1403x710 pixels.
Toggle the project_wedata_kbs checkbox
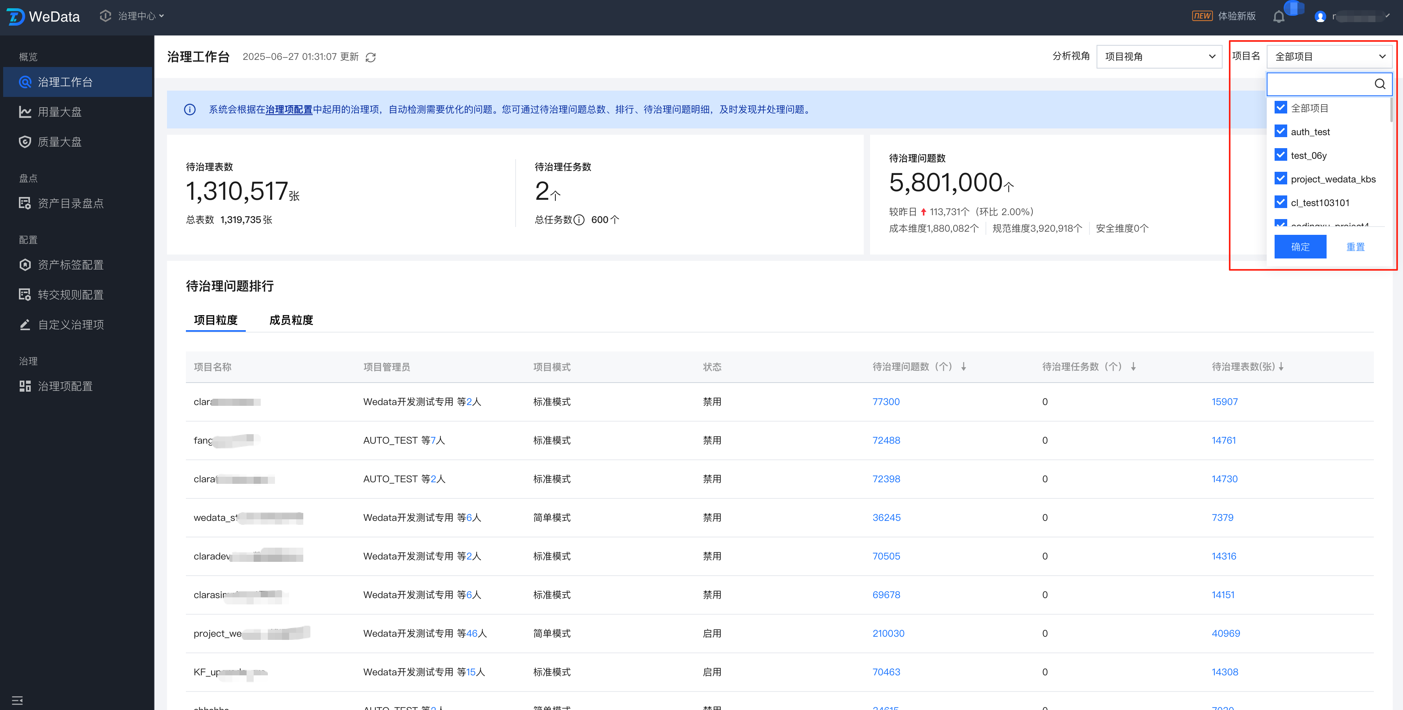[1281, 179]
